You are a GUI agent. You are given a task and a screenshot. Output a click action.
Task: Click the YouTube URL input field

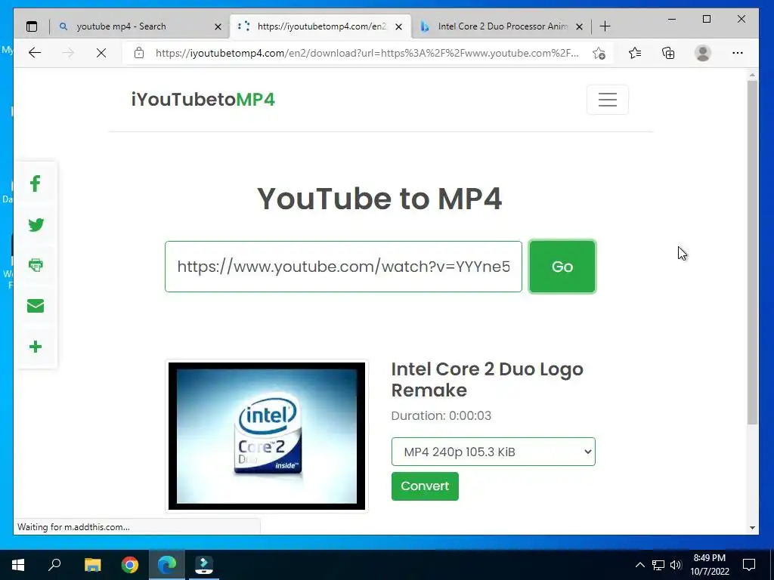(x=344, y=267)
